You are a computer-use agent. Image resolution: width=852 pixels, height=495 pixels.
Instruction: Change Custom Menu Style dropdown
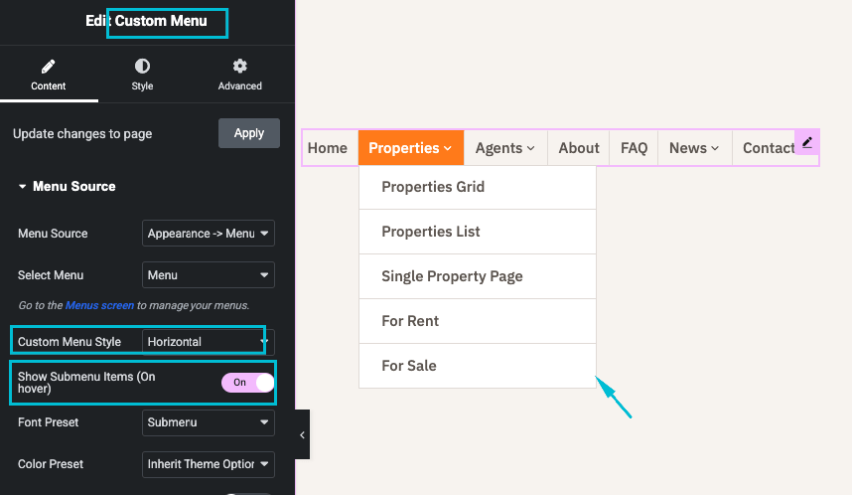(x=208, y=342)
